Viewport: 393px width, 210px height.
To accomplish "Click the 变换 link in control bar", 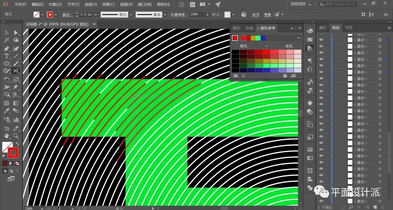I will coord(267,15).
